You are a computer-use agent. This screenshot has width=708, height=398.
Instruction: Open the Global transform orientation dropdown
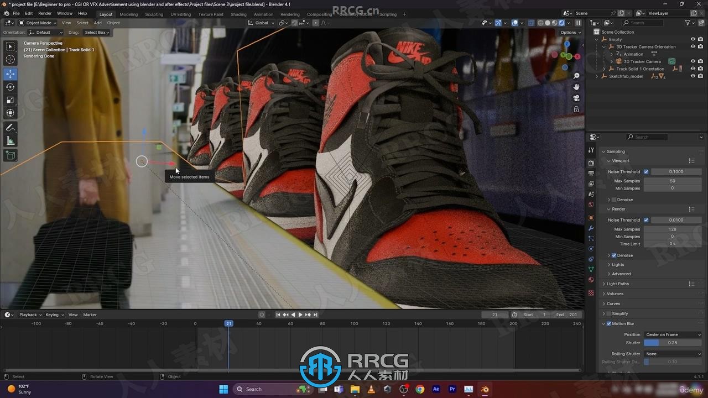coord(261,23)
